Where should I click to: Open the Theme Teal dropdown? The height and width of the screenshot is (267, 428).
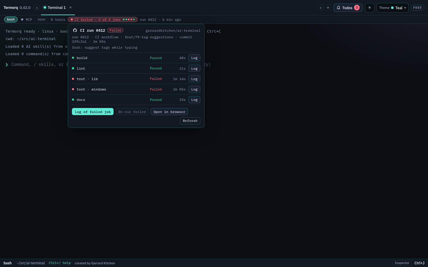click(392, 8)
